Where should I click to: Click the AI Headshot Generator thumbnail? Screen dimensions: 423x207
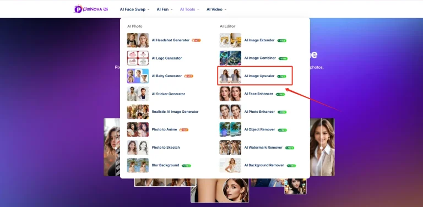(x=138, y=40)
